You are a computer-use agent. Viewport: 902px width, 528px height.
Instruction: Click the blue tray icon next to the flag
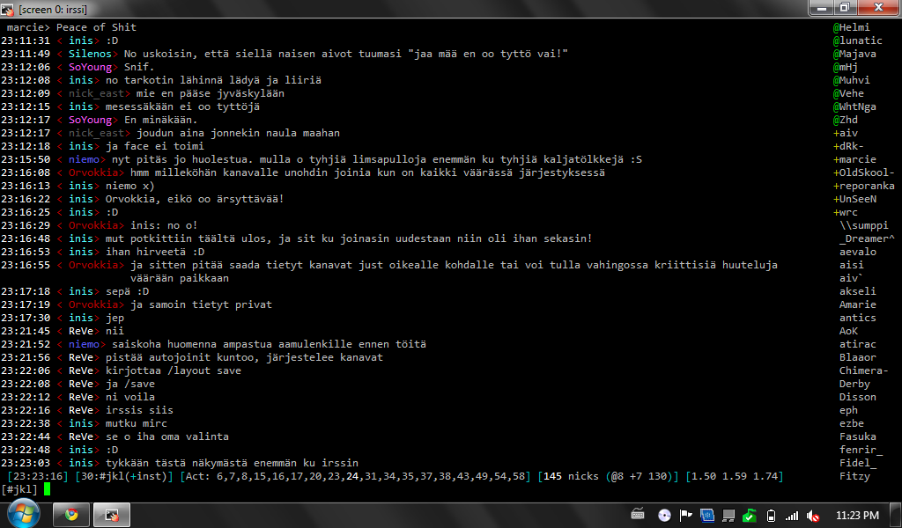click(x=707, y=516)
